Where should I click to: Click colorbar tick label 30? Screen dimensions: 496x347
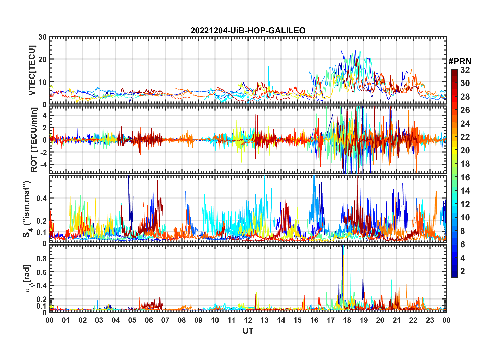[465, 83]
